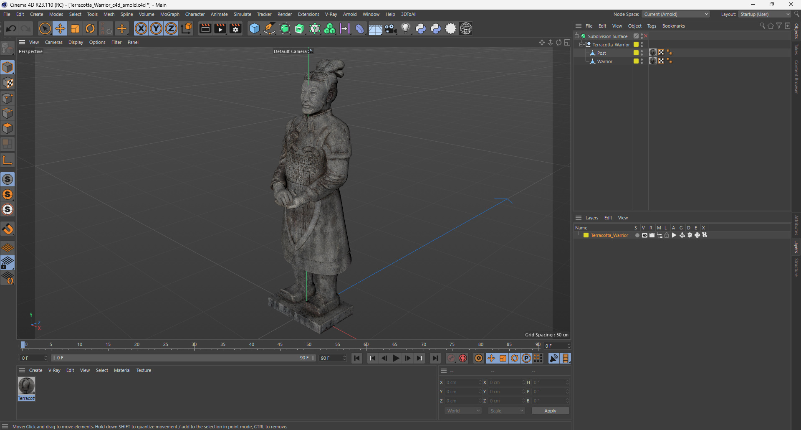Toggle Terracotta_Warrior layer lock
The image size is (801, 430).
[667, 235]
